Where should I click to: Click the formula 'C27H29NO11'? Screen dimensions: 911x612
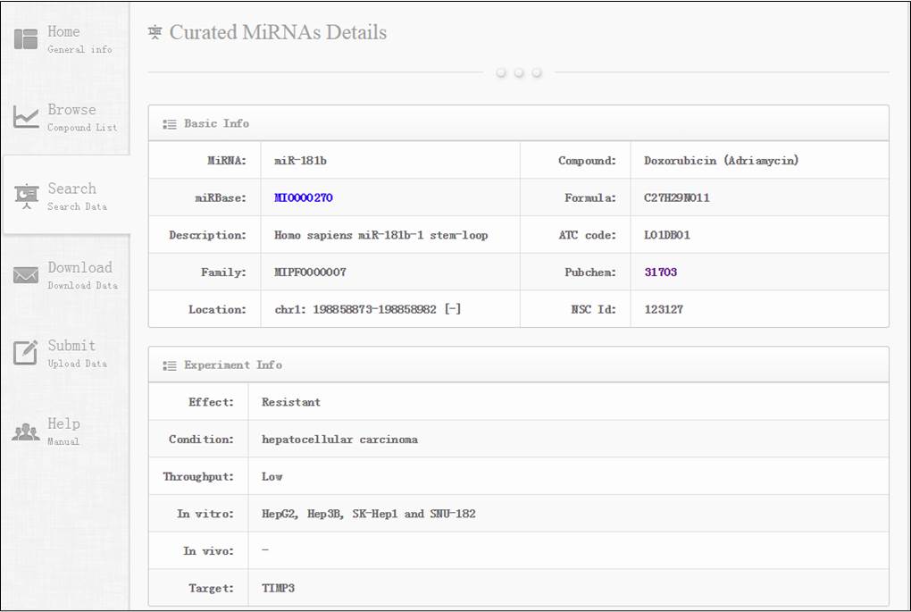coord(676,197)
